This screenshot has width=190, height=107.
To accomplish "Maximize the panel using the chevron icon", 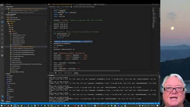I will (x=156, y=73).
